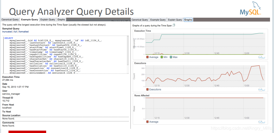Viewport: 274px width, 133px height.
Task: Toggle the Executions series legend swatch
Action: click(147, 89)
